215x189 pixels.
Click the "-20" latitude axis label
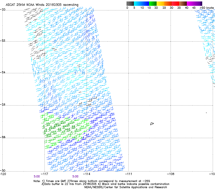pyautogui.click(x=3, y=10)
